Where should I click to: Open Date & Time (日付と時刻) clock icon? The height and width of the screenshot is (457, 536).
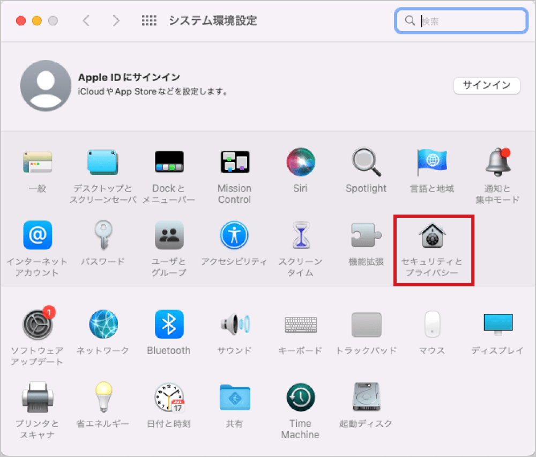tap(169, 397)
